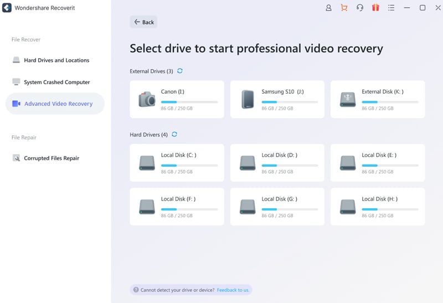Click the Canon camera icon
This screenshot has width=443, height=303.
[147, 99]
